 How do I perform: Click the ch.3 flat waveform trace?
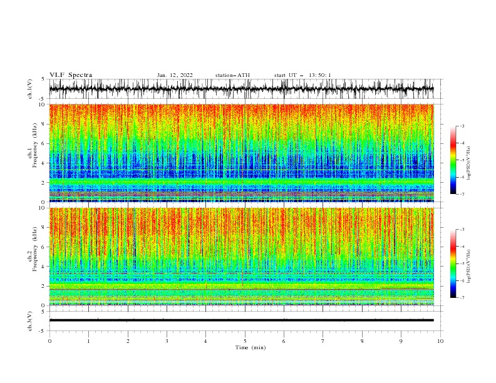tap(241, 320)
